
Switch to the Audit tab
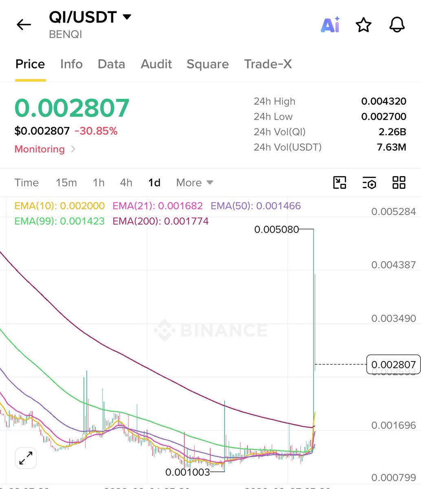pyautogui.click(x=156, y=64)
